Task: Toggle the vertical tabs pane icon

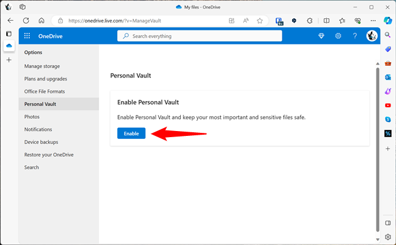Action: pyautogui.click(x=9, y=34)
